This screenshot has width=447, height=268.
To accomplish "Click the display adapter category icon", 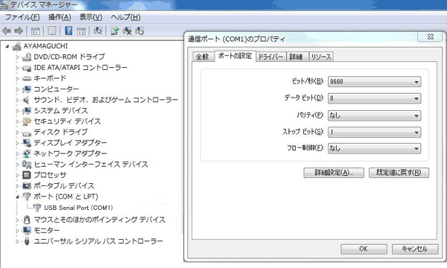I will (x=27, y=143).
